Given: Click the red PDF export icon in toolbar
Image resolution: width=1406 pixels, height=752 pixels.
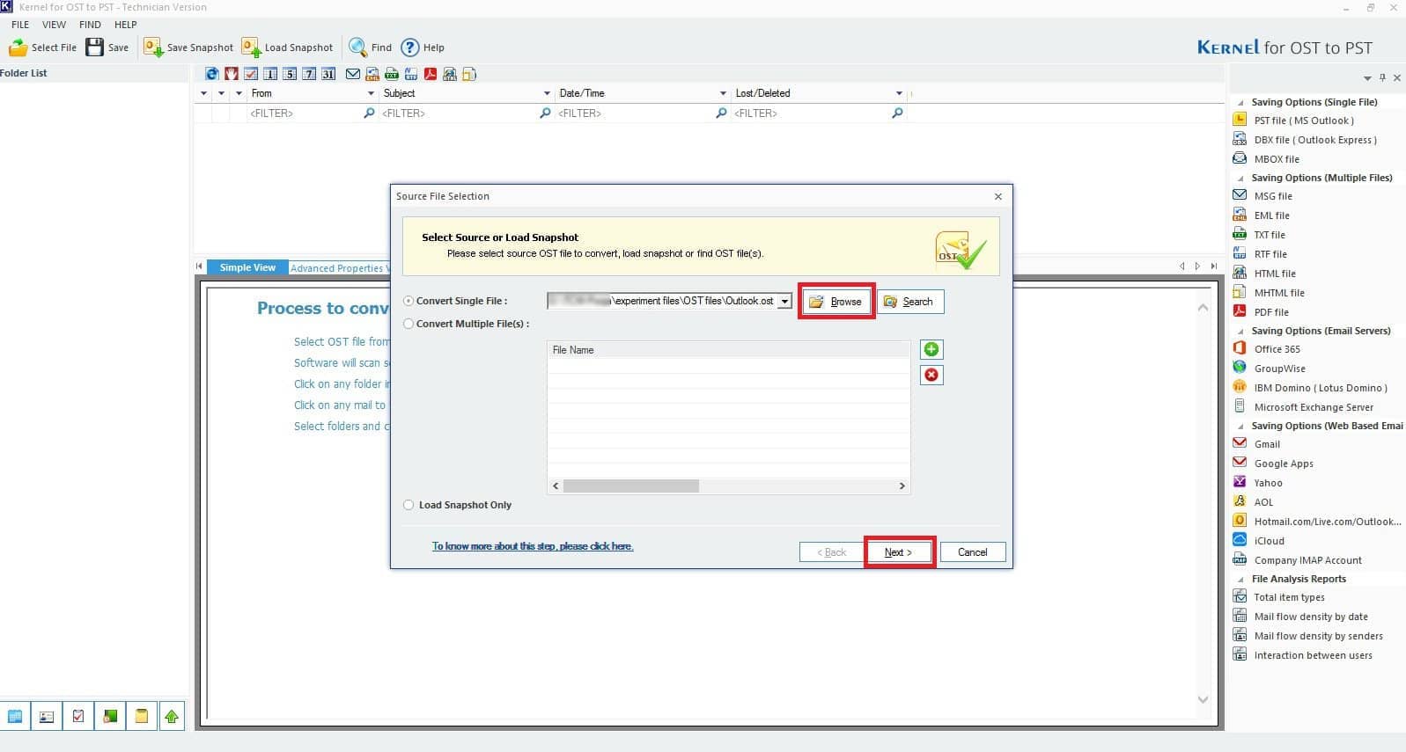Looking at the screenshot, I should click(x=431, y=74).
